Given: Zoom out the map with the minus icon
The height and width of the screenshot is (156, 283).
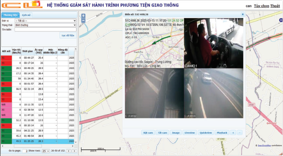Looking at the screenshot, I should [83, 21].
